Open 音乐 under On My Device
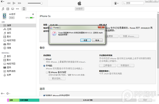159x104 pixels. click(x=18, y=56)
